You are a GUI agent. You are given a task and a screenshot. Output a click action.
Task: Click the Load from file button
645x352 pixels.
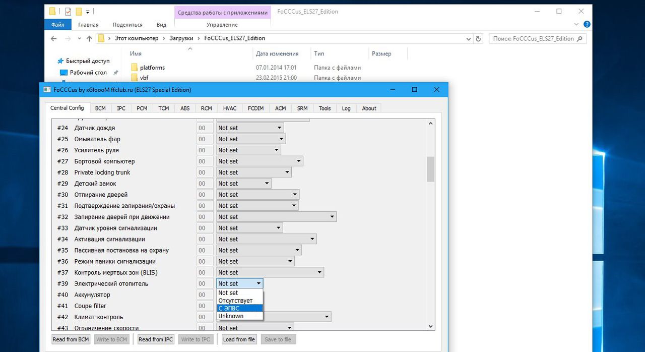tap(239, 339)
